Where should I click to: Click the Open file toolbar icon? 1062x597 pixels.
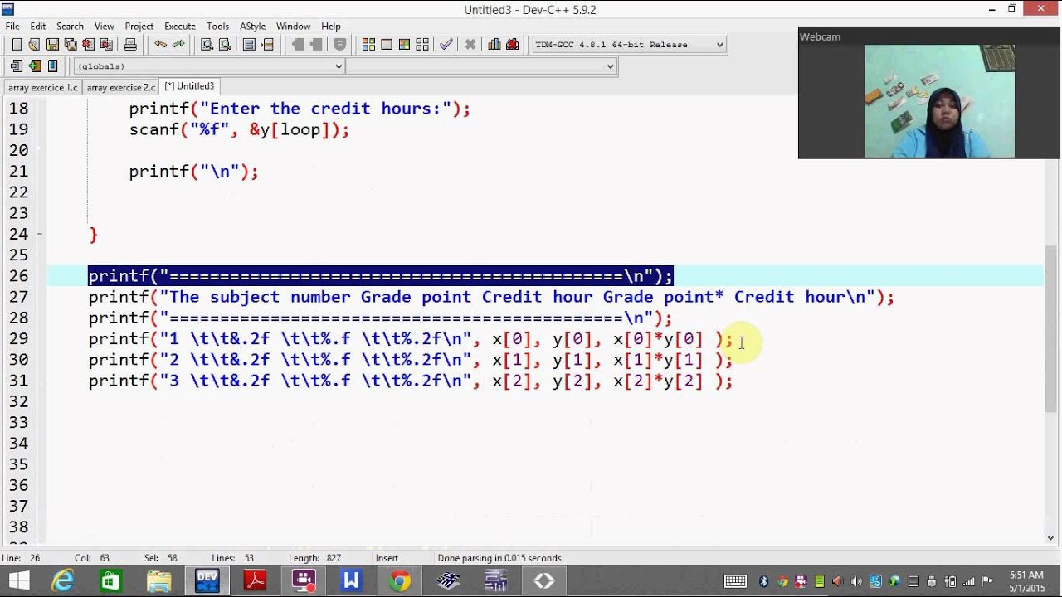34,45
